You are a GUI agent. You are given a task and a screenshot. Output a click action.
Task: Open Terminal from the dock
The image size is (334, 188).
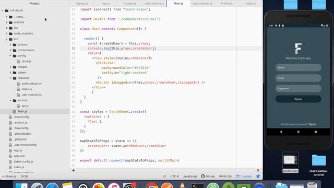pyautogui.click(x=197, y=186)
